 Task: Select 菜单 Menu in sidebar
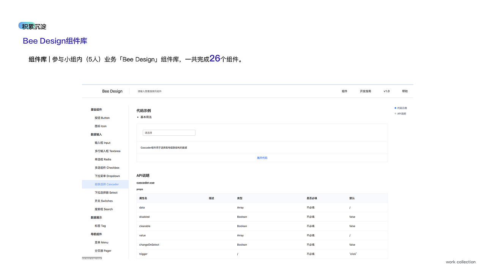click(x=101, y=243)
